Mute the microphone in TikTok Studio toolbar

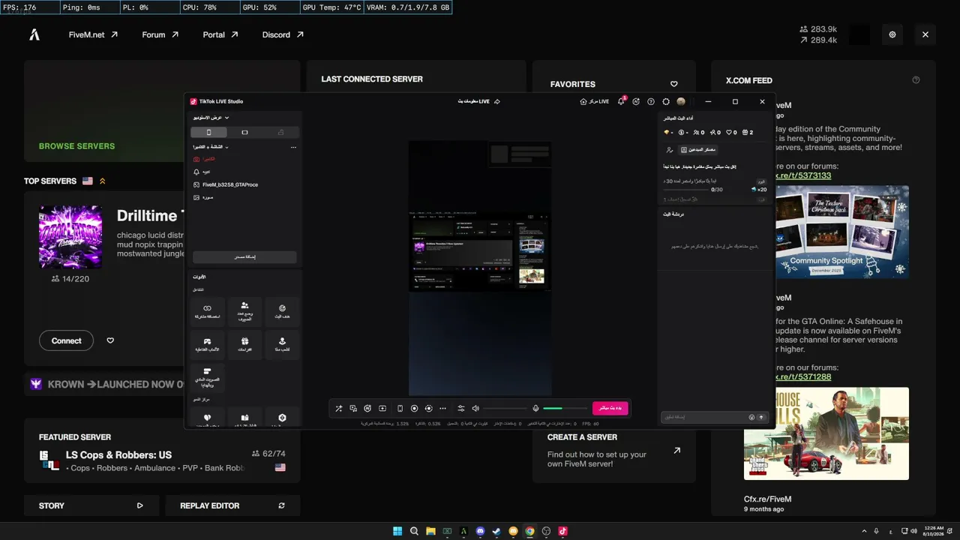(x=535, y=408)
